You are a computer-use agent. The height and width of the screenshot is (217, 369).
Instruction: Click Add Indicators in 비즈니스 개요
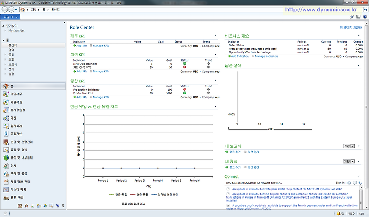pyautogui.click(x=238, y=56)
